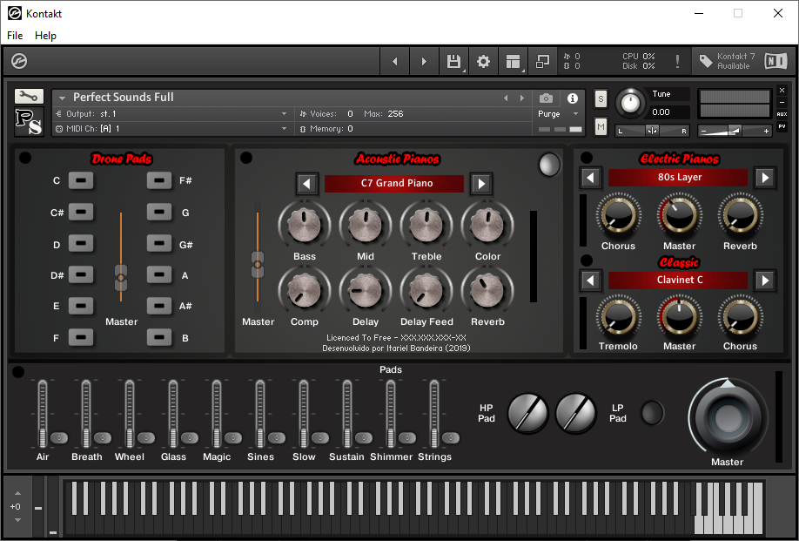Click the Tune knob

point(630,104)
